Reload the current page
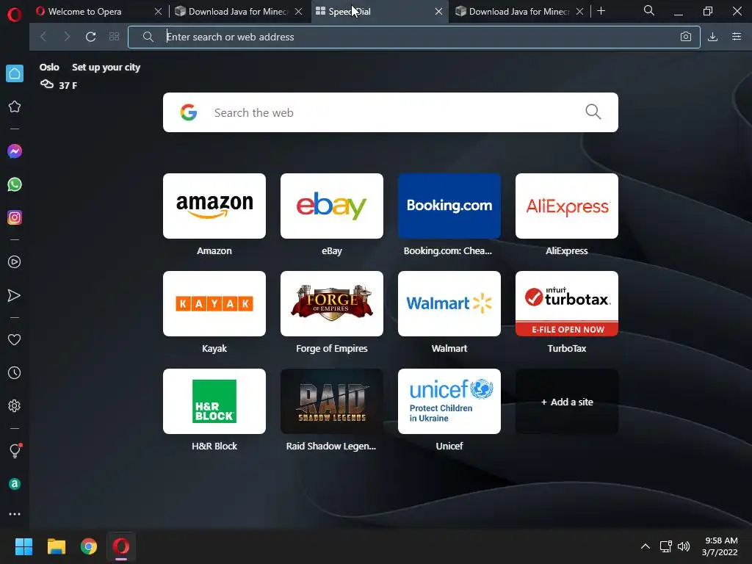 90,37
